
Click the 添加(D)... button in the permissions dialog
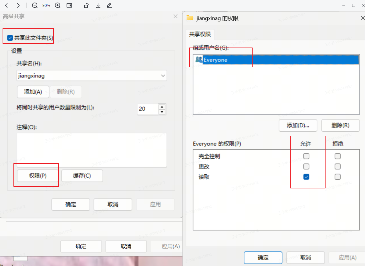click(x=298, y=125)
